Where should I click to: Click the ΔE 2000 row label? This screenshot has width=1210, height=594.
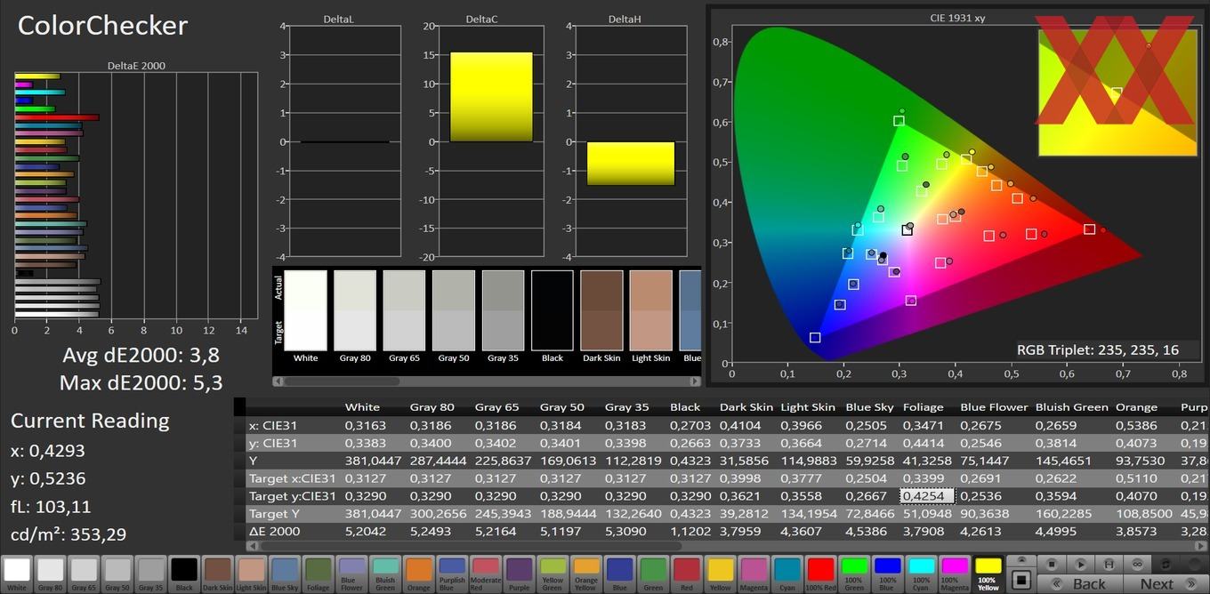[x=274, y=532]
